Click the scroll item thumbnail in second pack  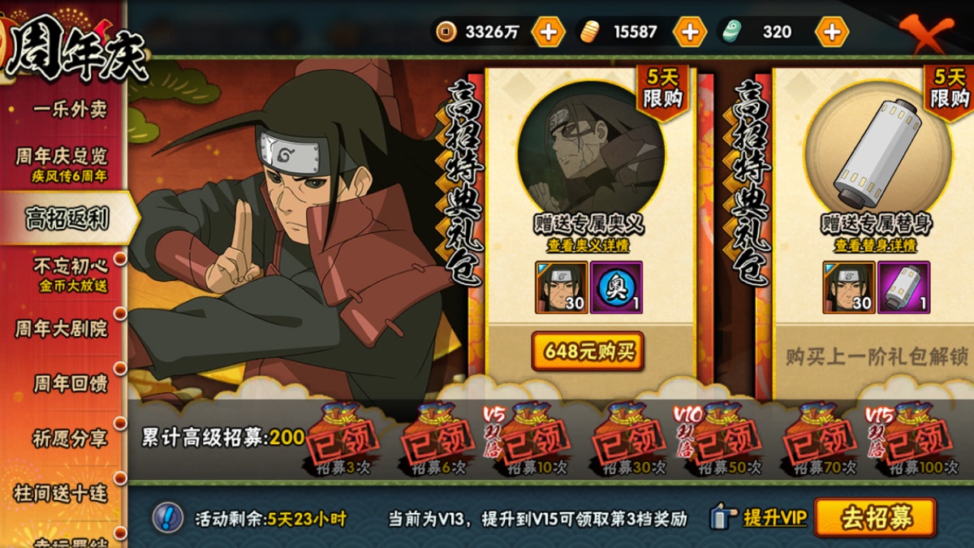pyautogui.click(x=878, y=154)
